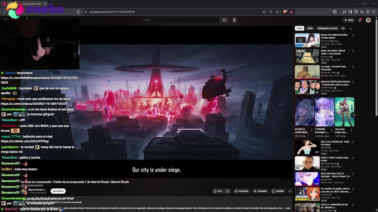Open the Brave Wallet icon
Image resolution: width=378 pixels, height=212 pixels.
(x=356, y=12)
